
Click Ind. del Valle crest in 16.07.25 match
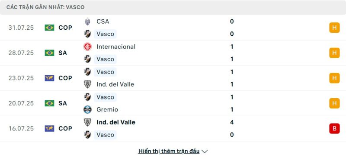click(88, 122)
